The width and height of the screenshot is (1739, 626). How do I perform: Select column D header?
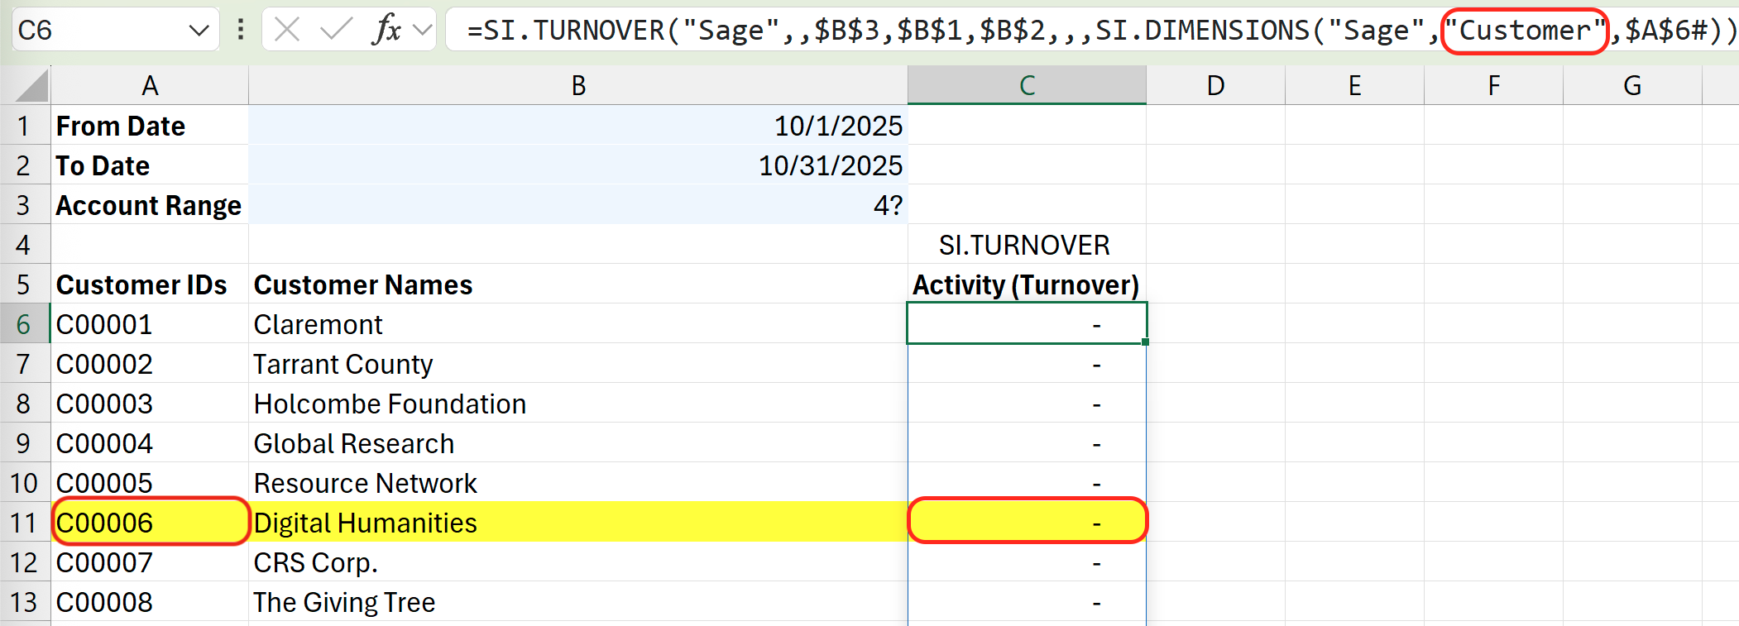1214,86
